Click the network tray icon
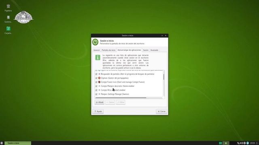 (x=238, y=143)
